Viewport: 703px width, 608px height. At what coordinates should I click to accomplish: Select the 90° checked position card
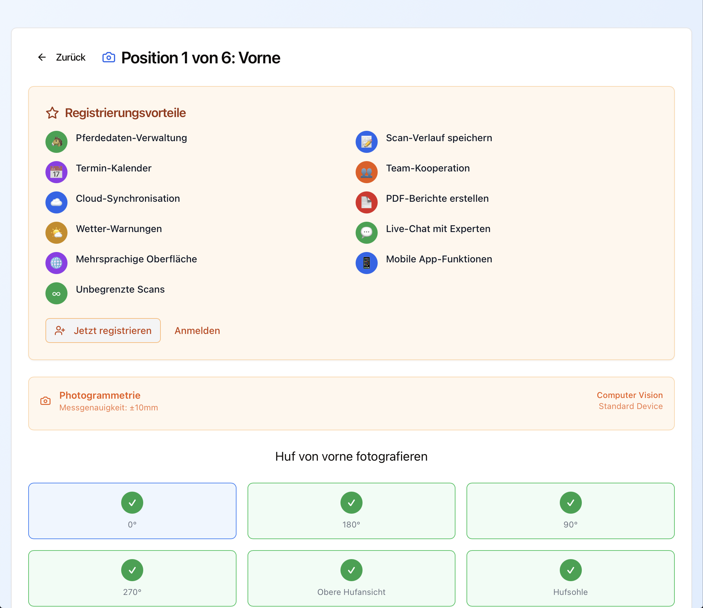570,511
